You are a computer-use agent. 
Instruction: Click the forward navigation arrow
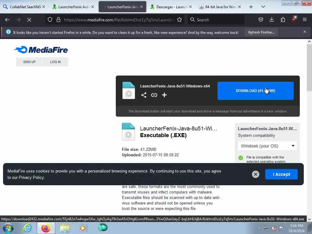click(18, 20)
